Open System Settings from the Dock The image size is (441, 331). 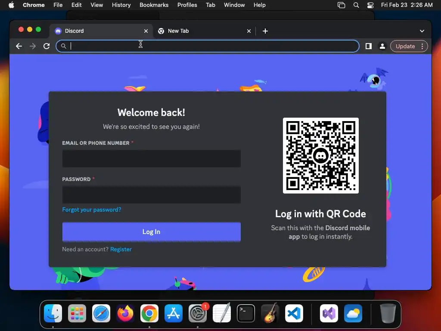tap(198, 313)
